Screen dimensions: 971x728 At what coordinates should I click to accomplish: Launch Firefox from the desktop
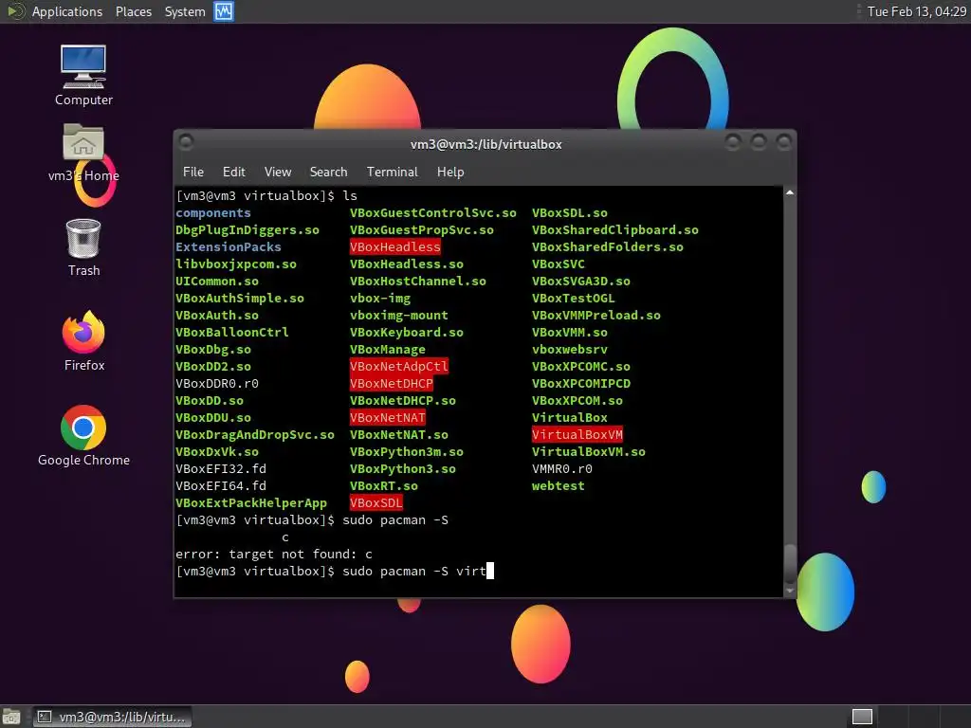coord(83,341)
